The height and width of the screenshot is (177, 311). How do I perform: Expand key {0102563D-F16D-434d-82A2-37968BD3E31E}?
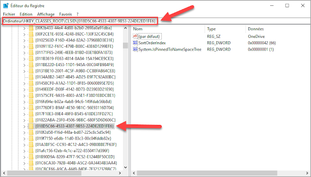[x=24, y=40]
